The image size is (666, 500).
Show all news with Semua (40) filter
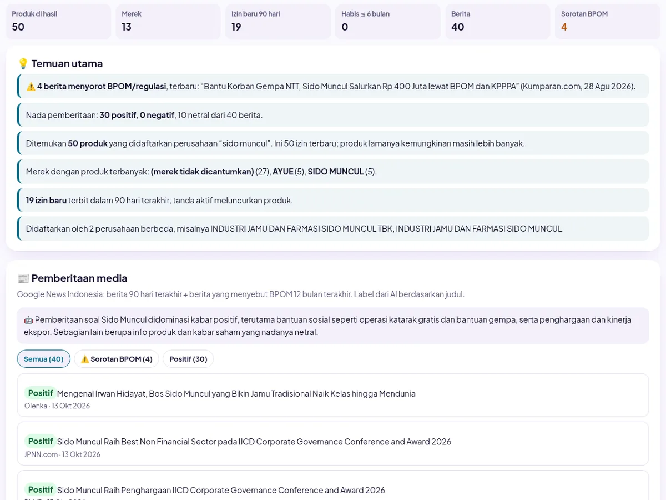(44, 359)
